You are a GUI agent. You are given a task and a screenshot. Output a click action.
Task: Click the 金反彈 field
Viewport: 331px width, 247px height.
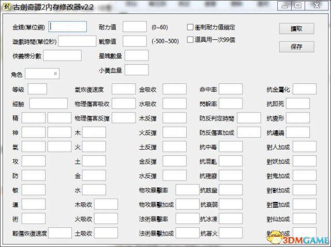click(x=175, y=161)
